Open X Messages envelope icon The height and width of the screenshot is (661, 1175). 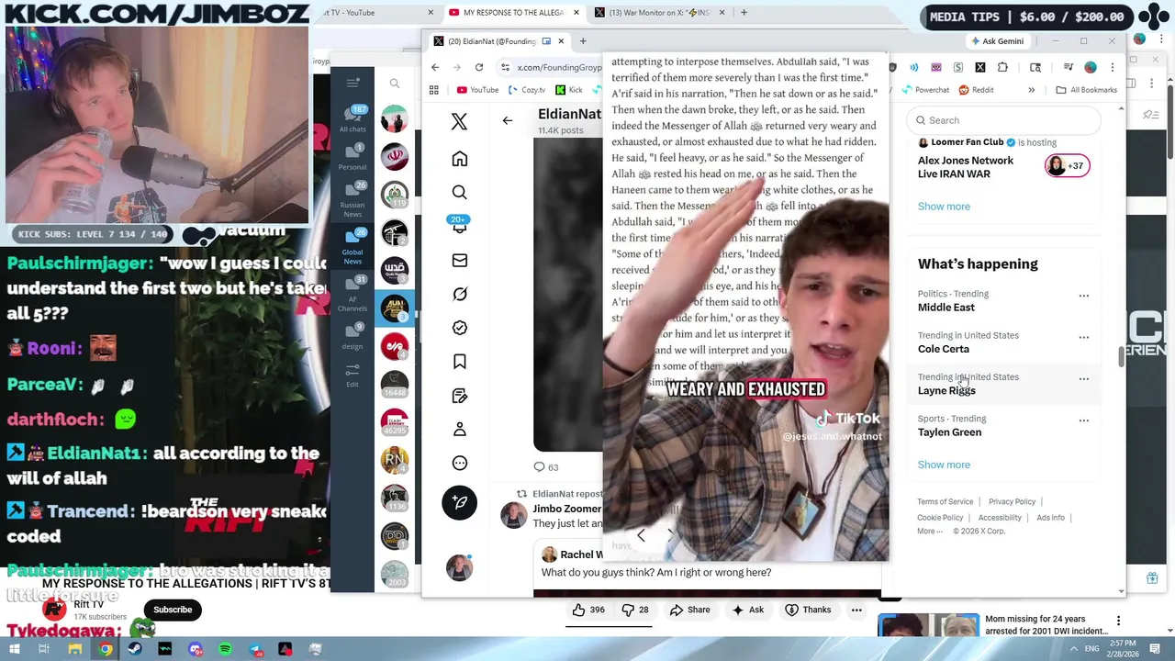[460, 261]
